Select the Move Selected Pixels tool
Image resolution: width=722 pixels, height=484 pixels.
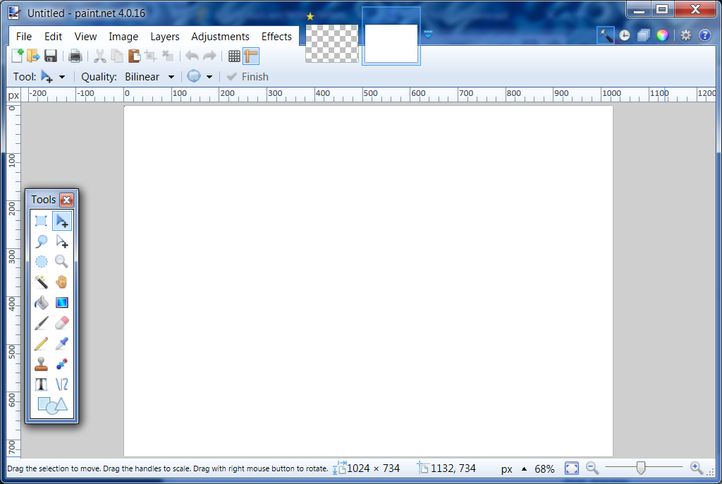tap(62, 221)
